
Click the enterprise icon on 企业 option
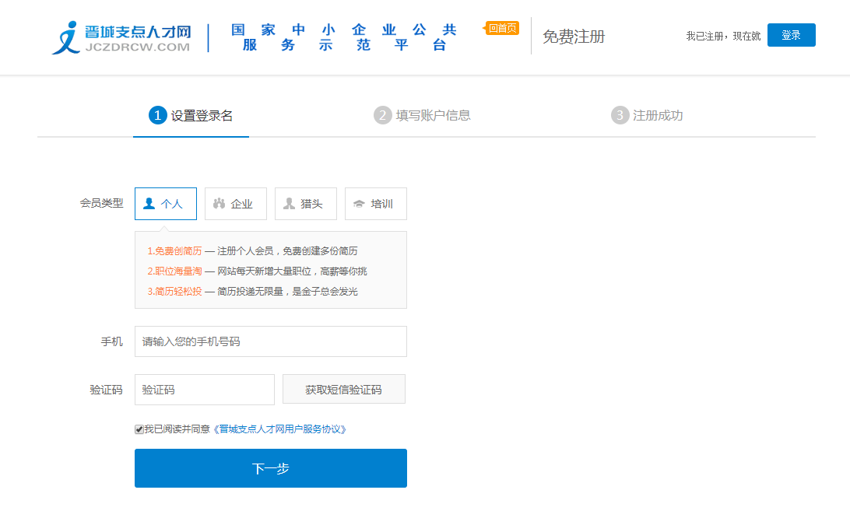219,203
